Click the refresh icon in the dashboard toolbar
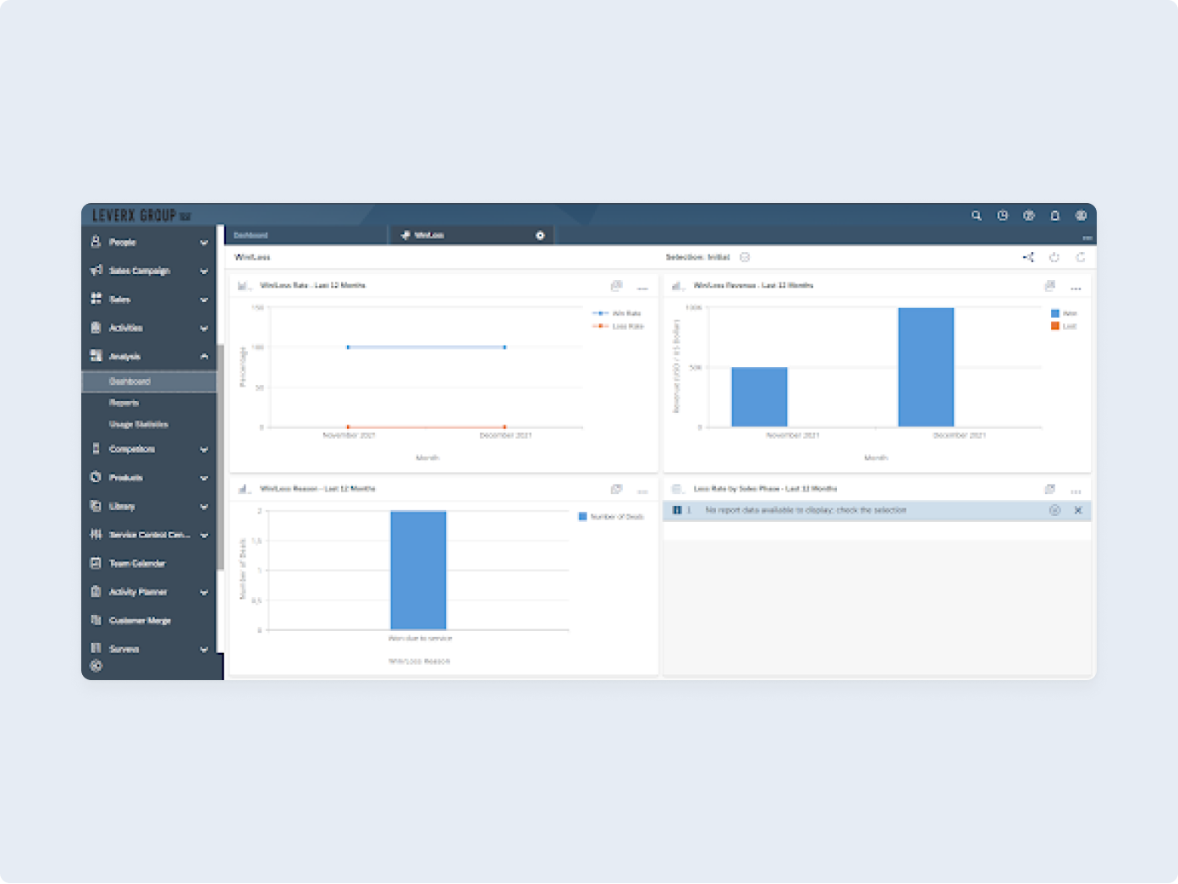Screen dimensions: 1178x884 click(x=1081, y=257)
